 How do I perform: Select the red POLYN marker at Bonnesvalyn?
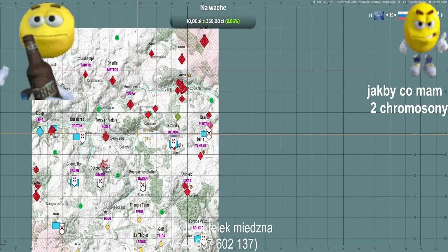pos(151,54)
